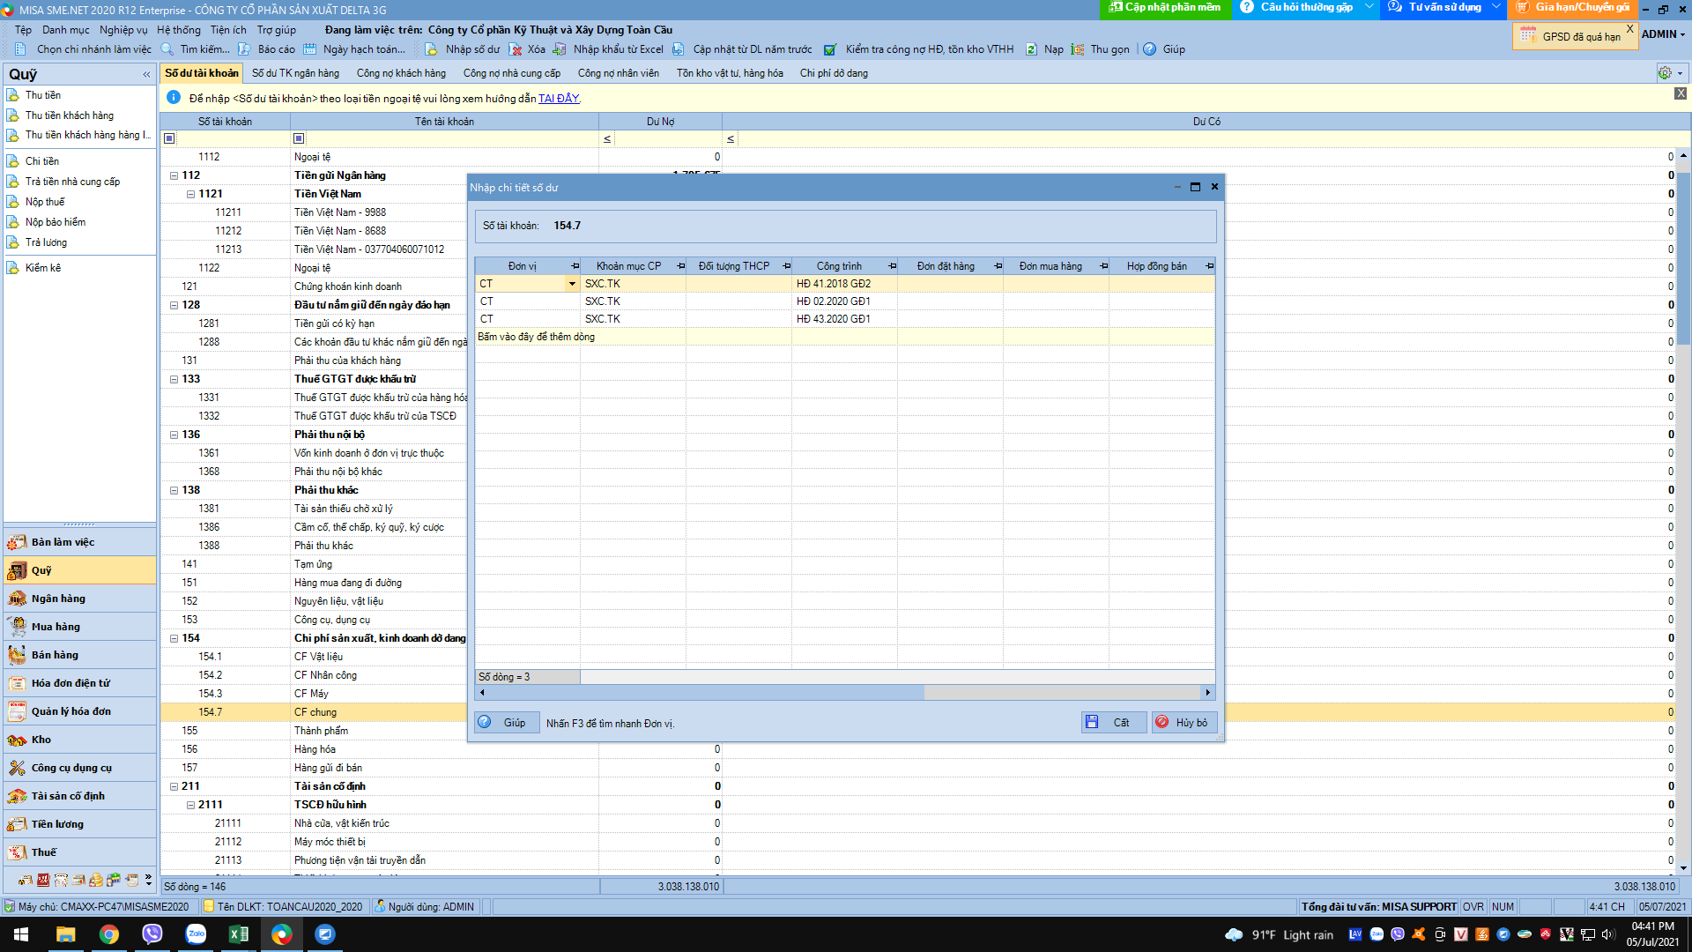Screen dimensions: 1692x952
Task: Click the dialog horizontal scrollbar right arrow
Action: coord(1207,693)
